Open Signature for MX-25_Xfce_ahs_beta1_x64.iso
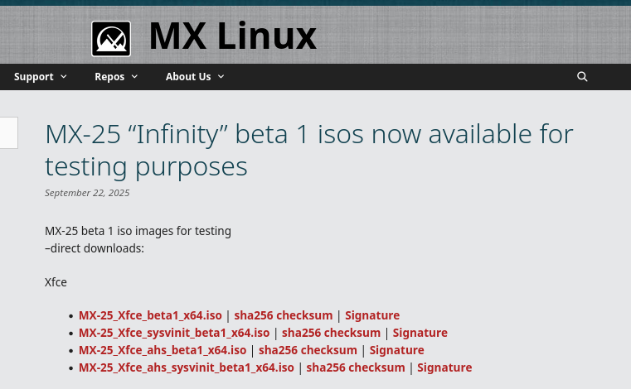 coord(397,350)
